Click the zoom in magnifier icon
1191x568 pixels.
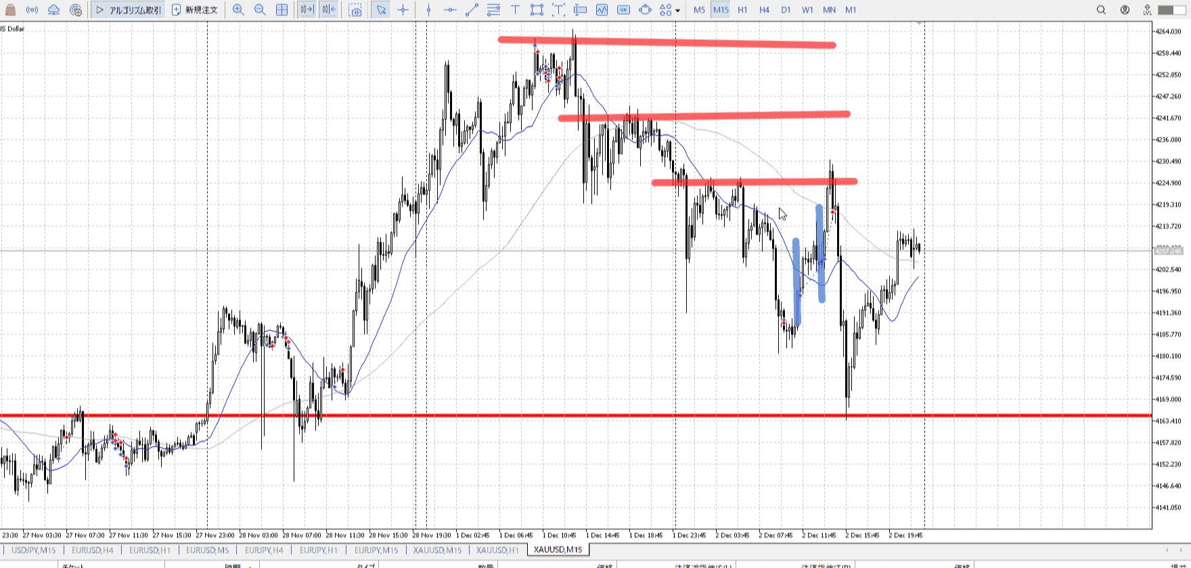(x=238, y=10)
